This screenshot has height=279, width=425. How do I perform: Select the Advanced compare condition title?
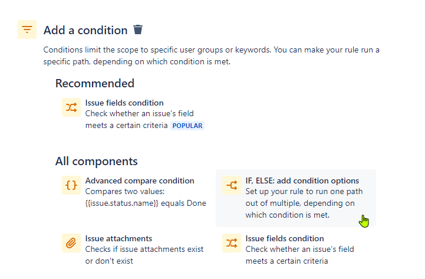(140, 180)
